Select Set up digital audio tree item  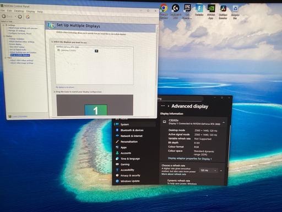[x=18, y=50]
